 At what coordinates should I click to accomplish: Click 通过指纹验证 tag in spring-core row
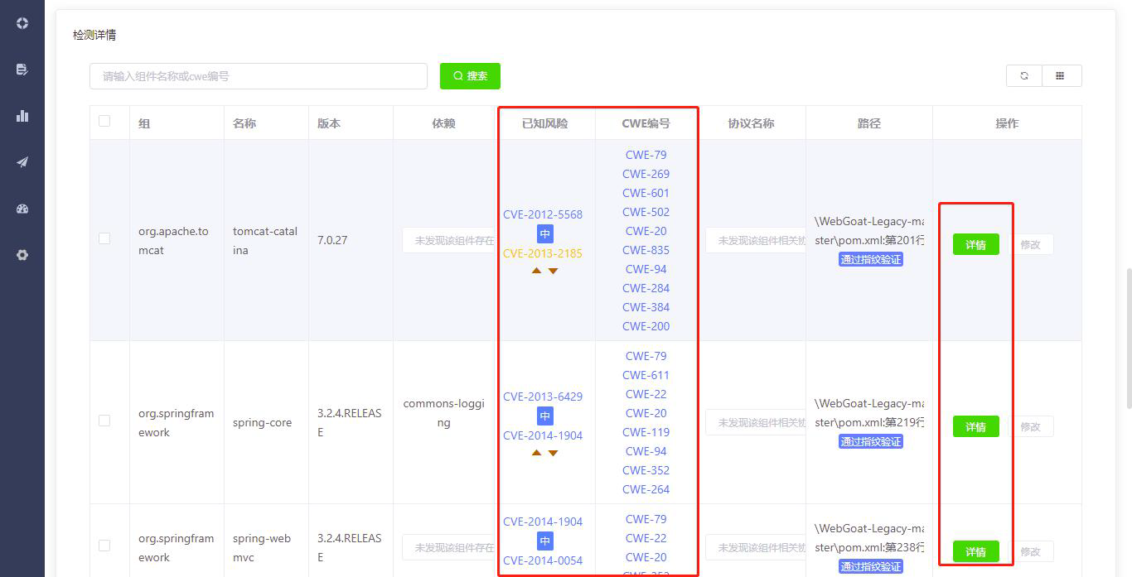[x=870, y=441]
